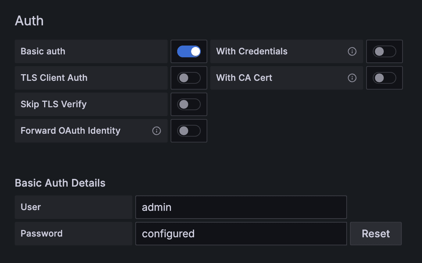Enable the With Credentials toggle
422x263 pixels.
[385, 51]
